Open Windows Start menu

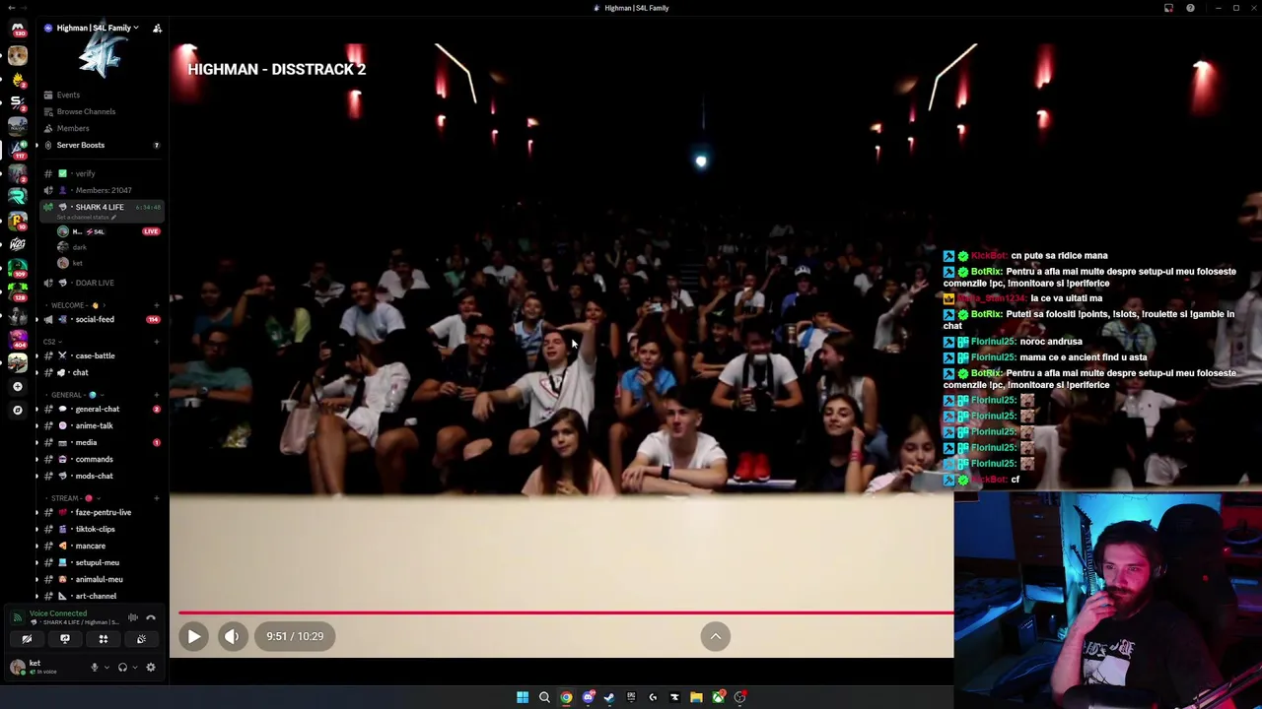523,697
